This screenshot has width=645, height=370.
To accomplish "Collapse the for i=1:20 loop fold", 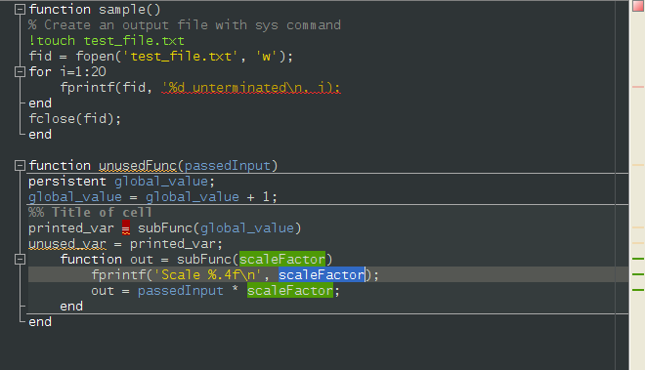I will [20, 72].
